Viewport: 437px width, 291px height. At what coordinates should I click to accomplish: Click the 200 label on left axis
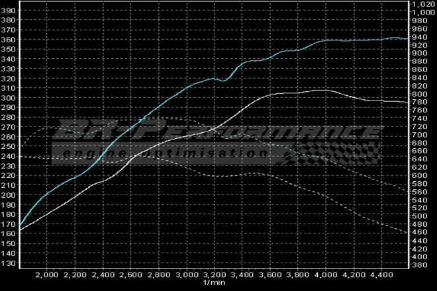tap(8, 195)
